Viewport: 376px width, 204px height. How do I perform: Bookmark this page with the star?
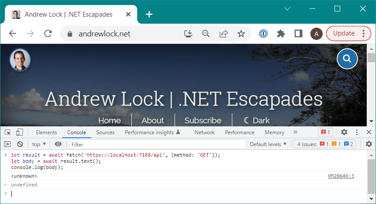[x=241, y=34]
